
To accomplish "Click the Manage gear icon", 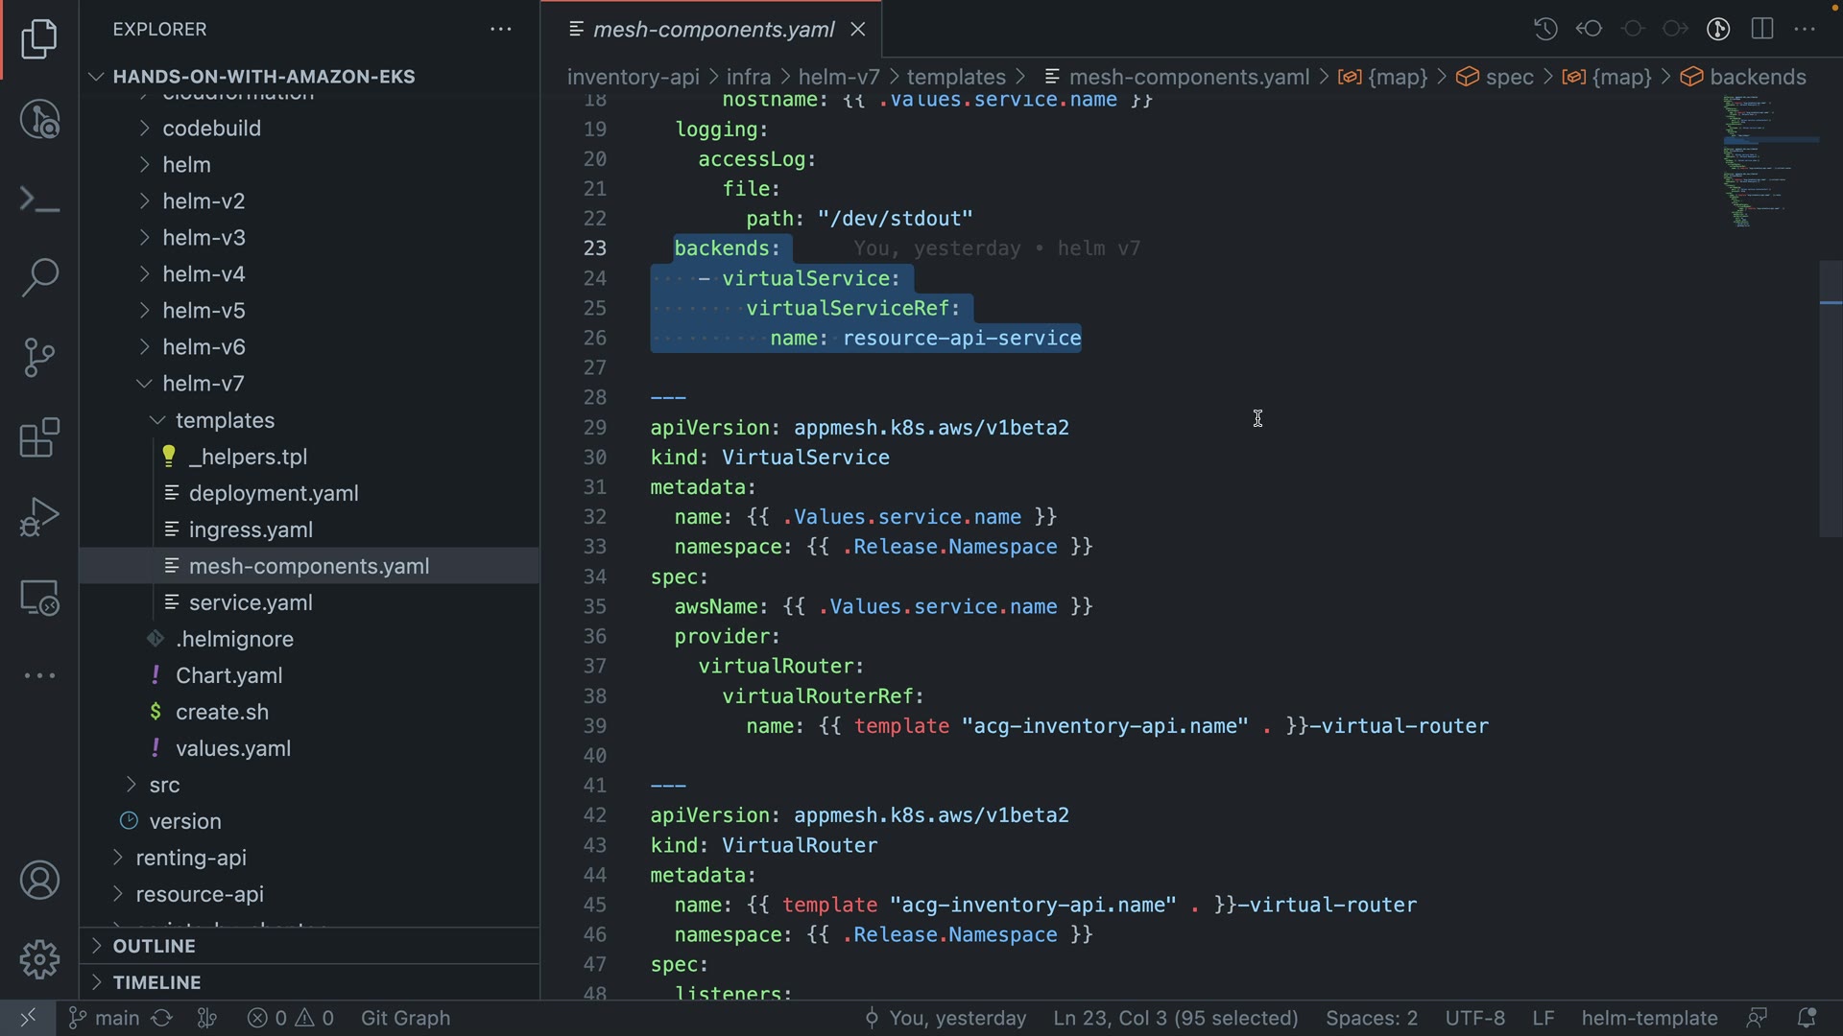I will pos(39,959).
